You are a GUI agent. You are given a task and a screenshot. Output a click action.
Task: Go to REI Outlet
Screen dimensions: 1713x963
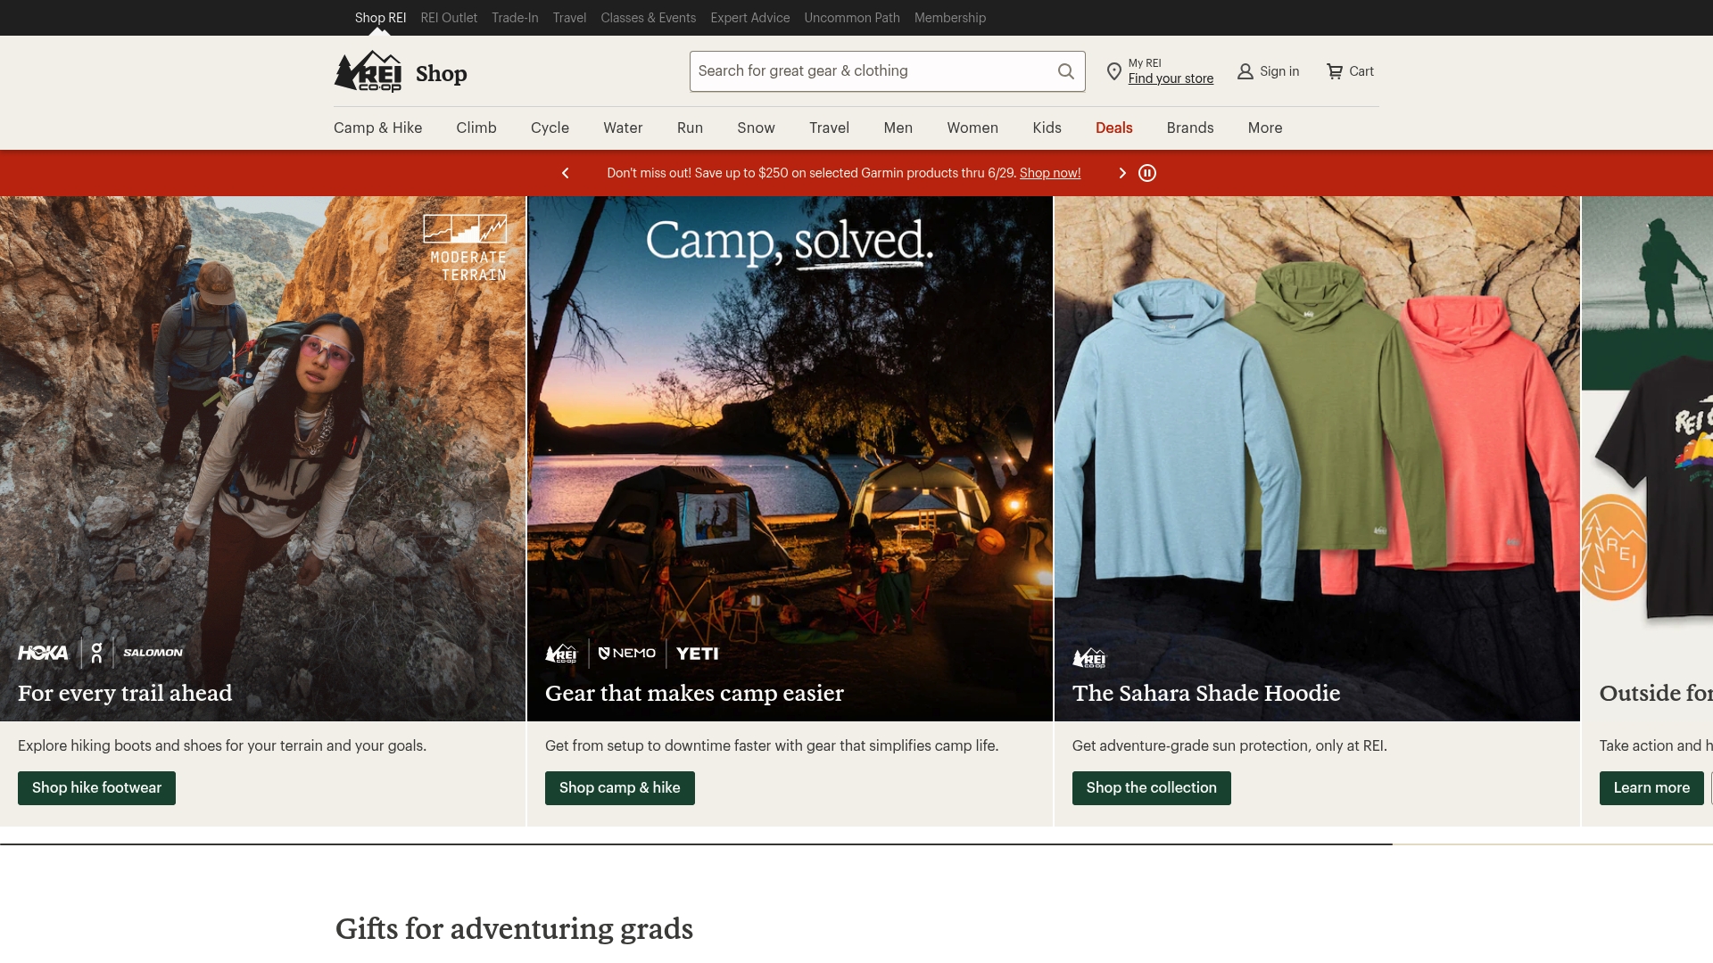click(449, 18)
